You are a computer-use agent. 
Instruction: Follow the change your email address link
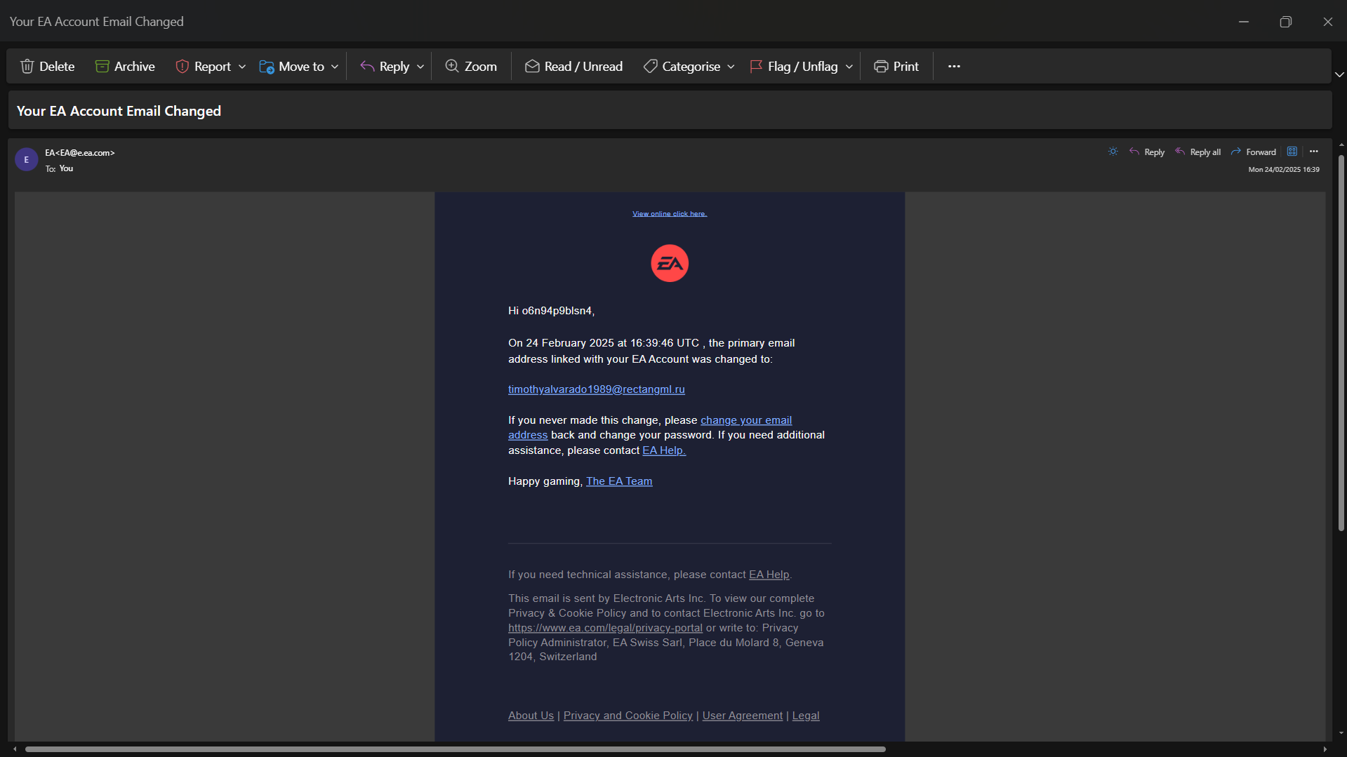point(746,420)
